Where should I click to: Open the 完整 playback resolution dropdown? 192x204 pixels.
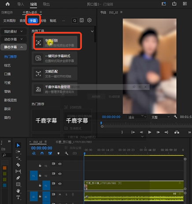coord(160,117)
